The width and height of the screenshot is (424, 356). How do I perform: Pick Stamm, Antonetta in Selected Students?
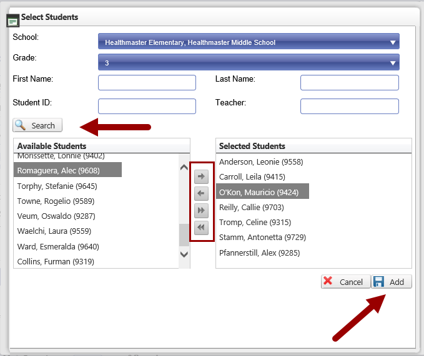pyautogui.click(x=254, y=238)
